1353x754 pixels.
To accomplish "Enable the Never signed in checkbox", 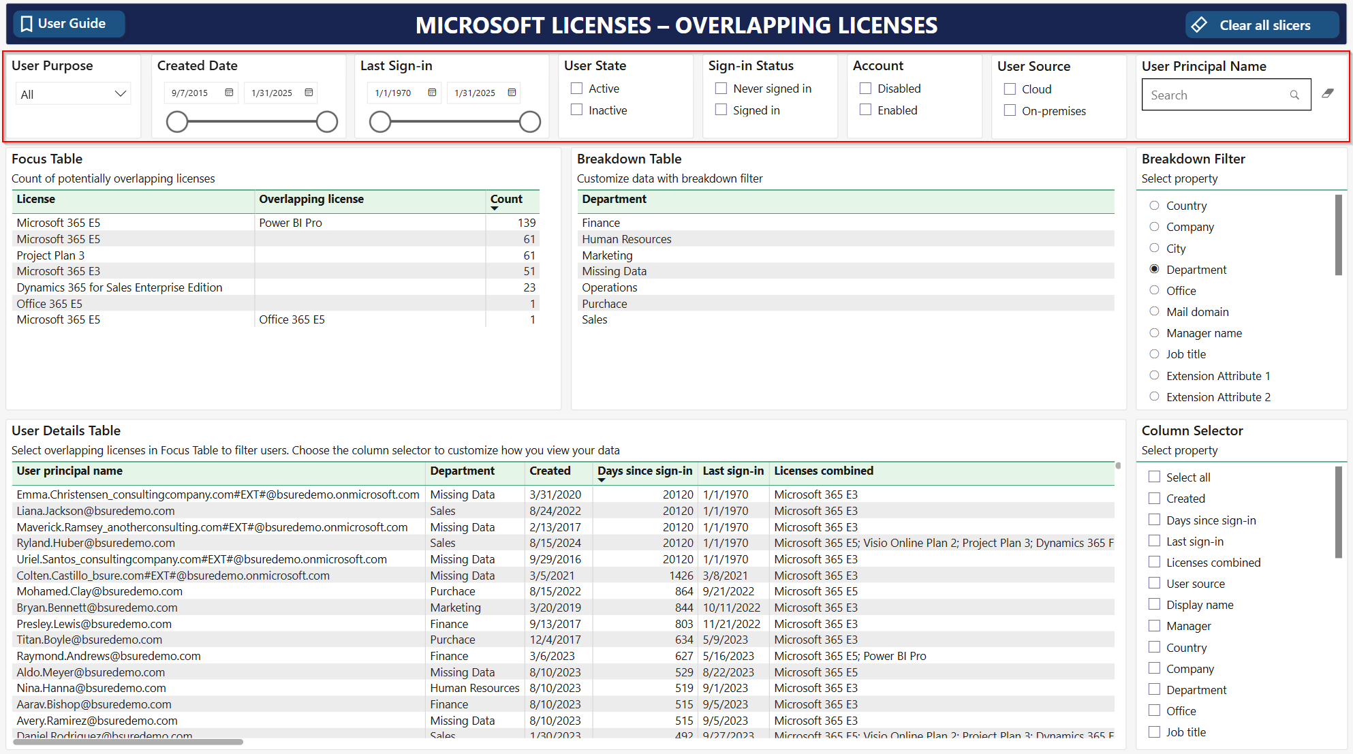I will [x=721, y=89].
